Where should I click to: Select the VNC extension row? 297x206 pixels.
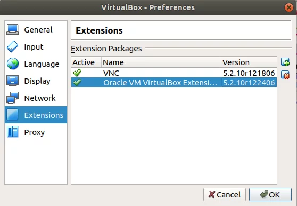pyautogui.click(x=174, y=73)
